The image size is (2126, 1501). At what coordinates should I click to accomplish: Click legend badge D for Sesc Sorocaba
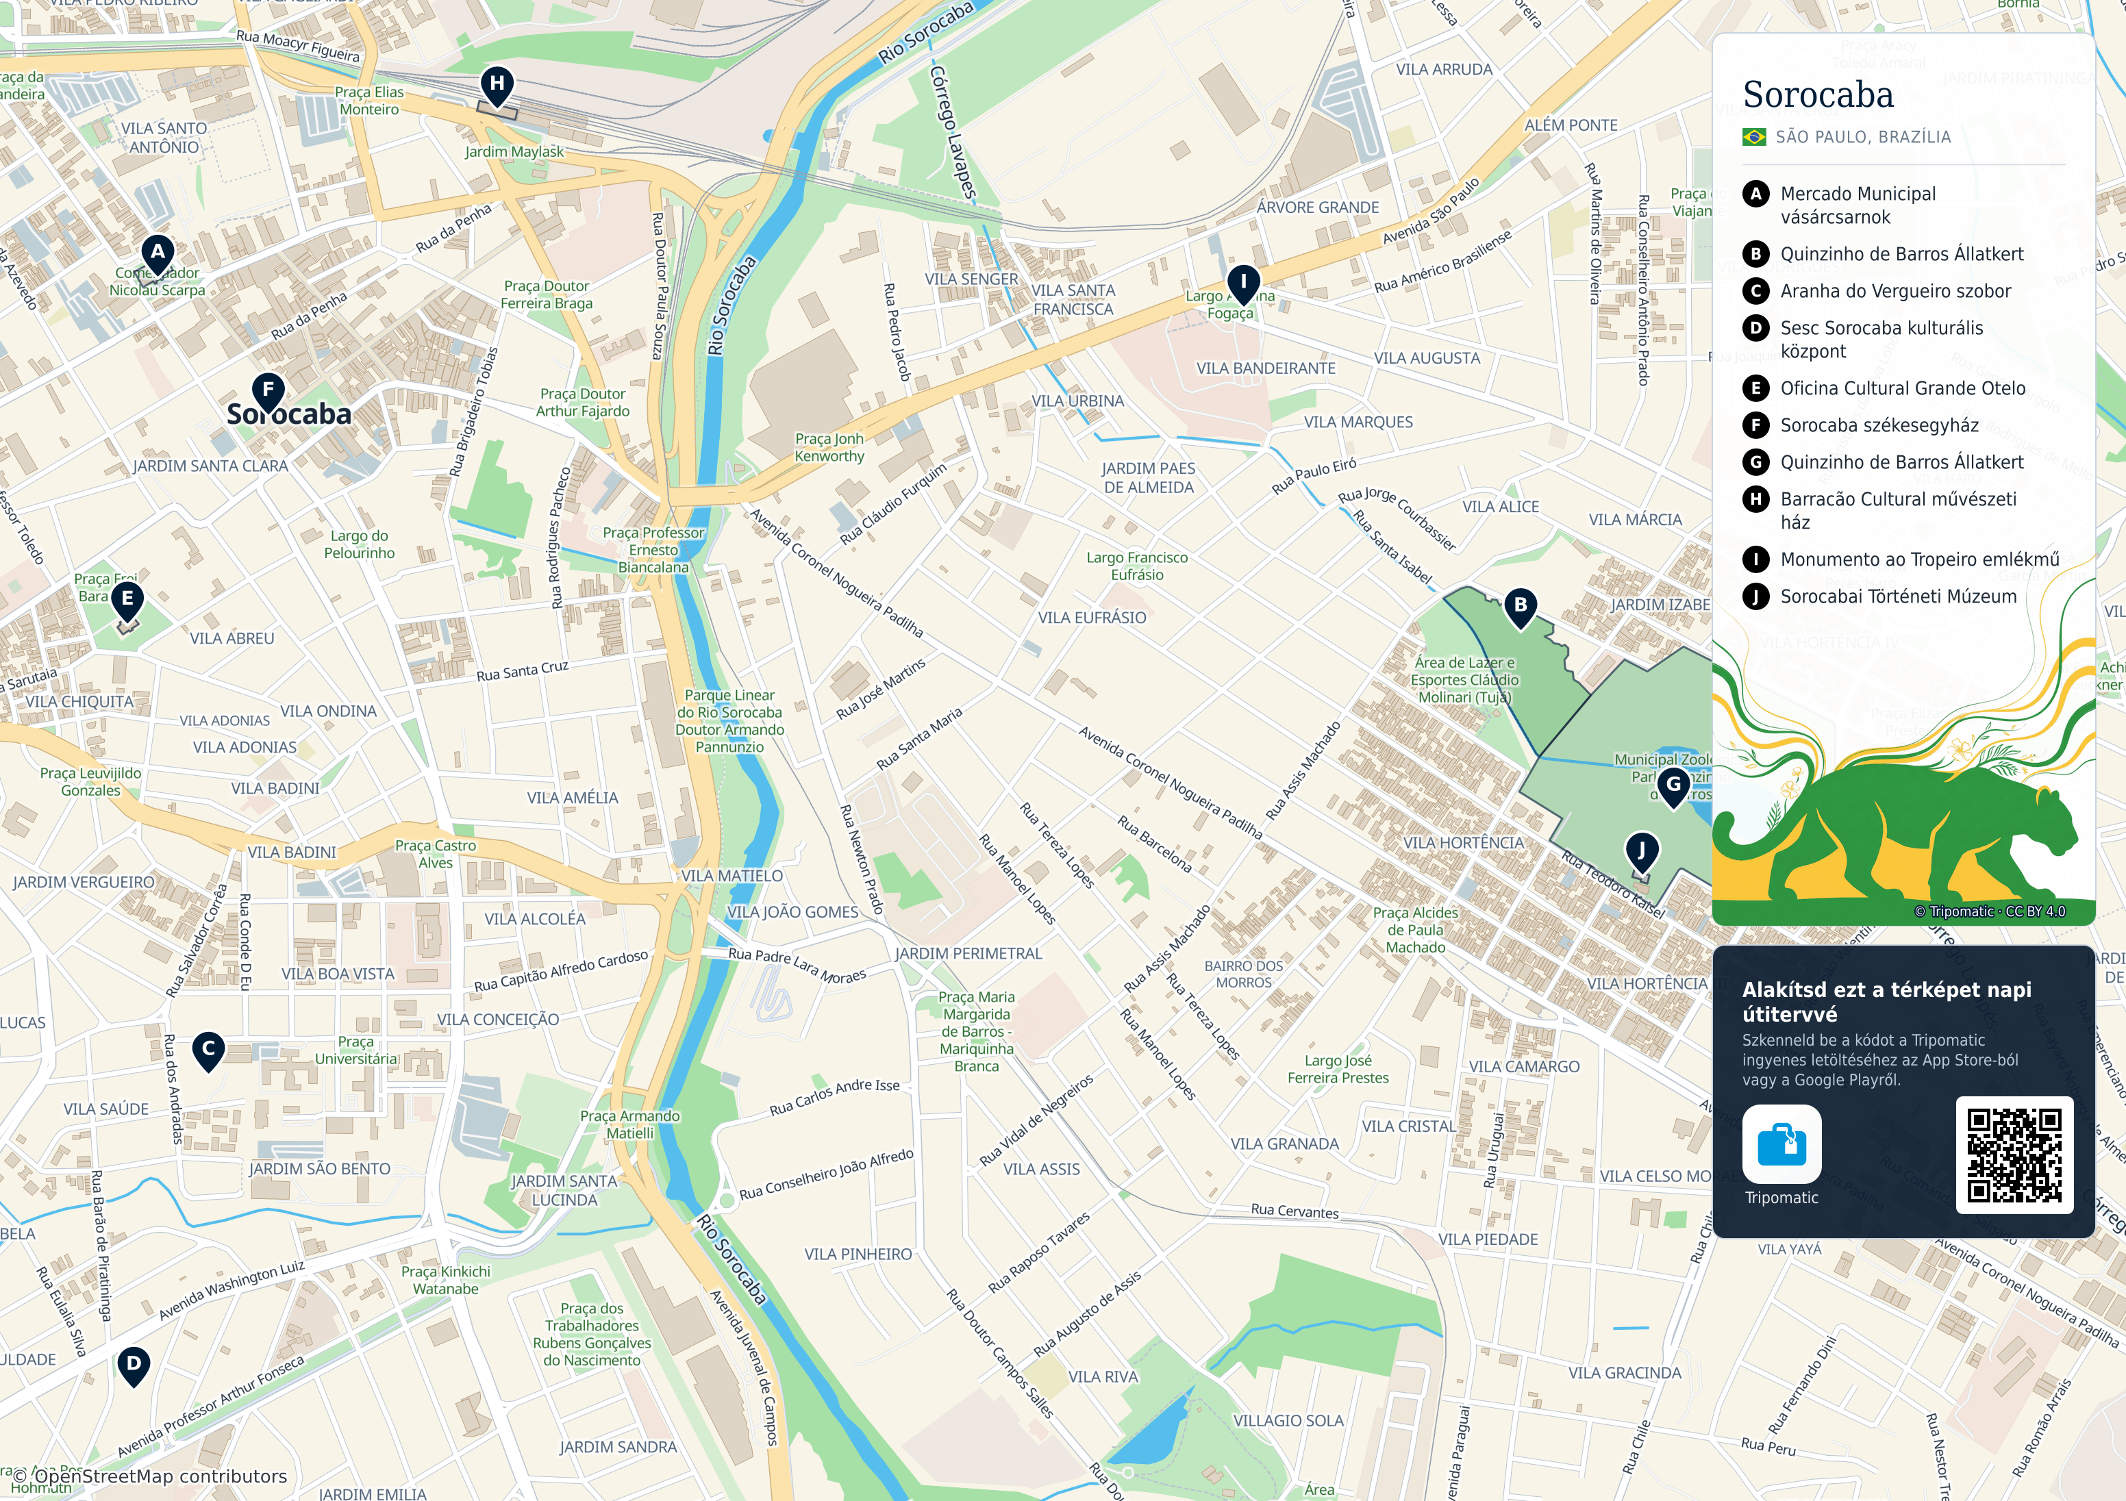[1755, 329]
